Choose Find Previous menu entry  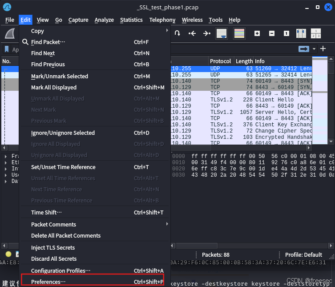tap(95, 65)
